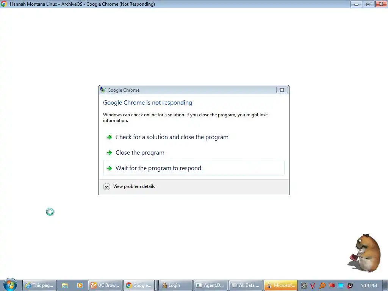Open the blue monitor tray icon
The height and width of the screenshot is (291, 388).
pos(341,285)
